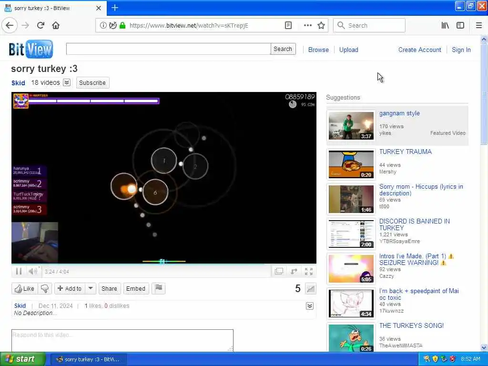Open the Firefox library icon
The width and height of the screenshot is (488, 366).
pos(445,25)
